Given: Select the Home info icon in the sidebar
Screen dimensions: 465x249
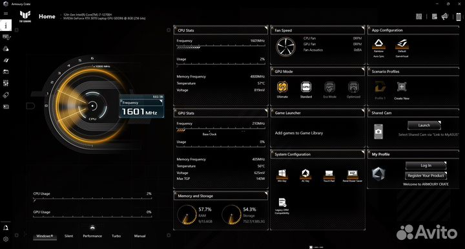Looking at the screenshot, I should pyautogui.click(x=6, y=25).
